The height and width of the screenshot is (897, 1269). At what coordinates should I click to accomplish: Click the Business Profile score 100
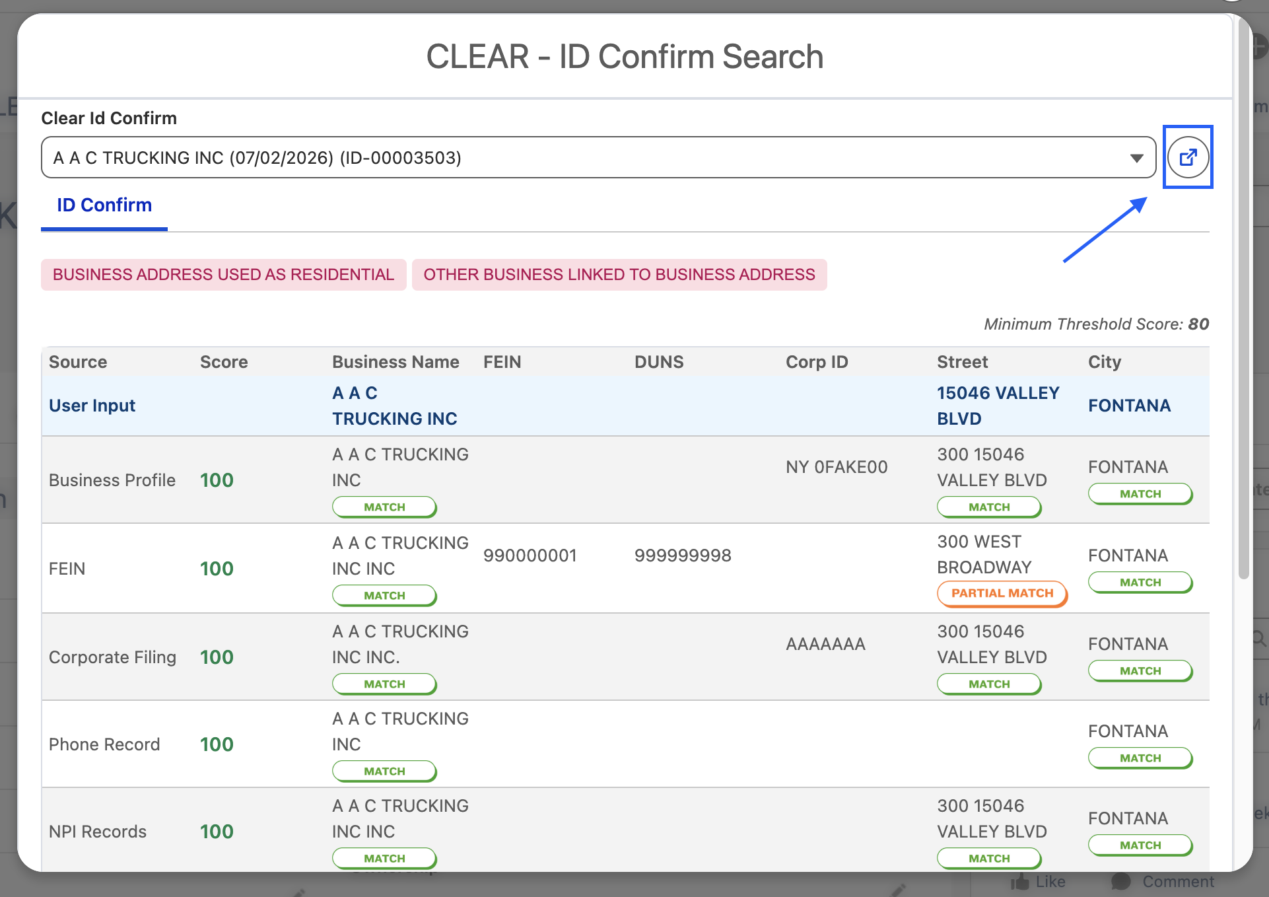[217, 480]
